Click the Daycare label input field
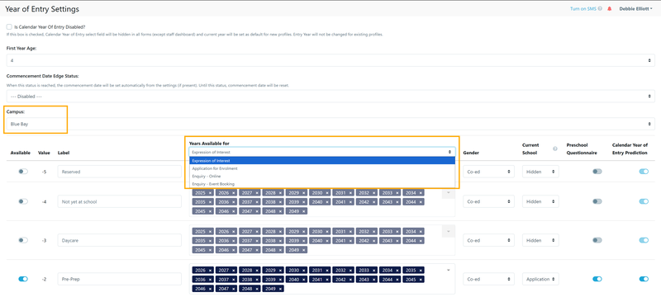 120,240
